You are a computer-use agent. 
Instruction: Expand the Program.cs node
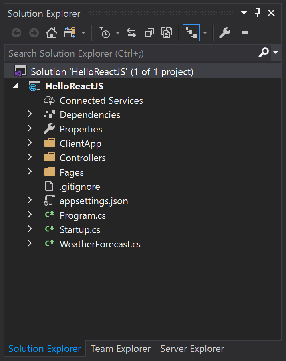[x=29, y=215]
